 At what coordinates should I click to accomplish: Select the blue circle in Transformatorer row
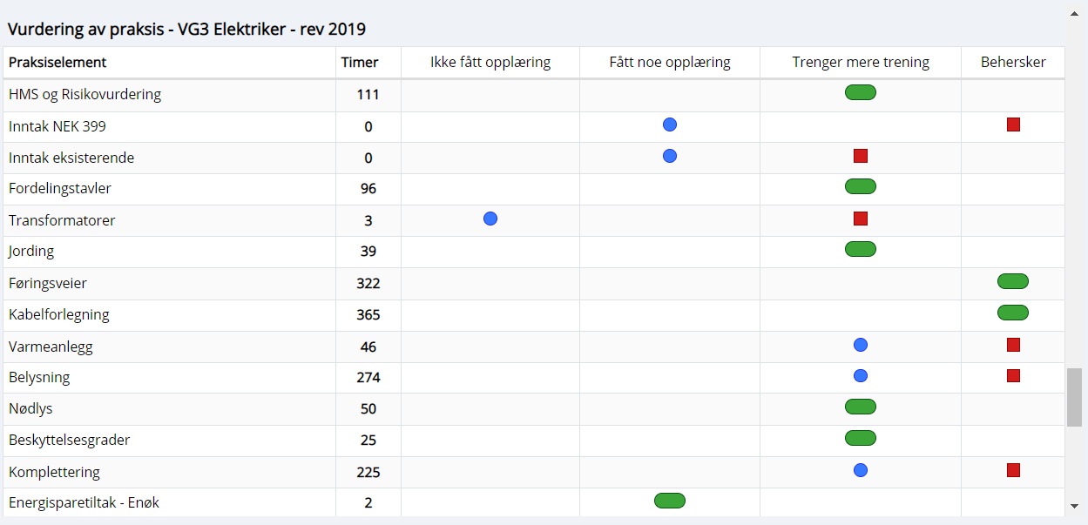coord(490,219)
